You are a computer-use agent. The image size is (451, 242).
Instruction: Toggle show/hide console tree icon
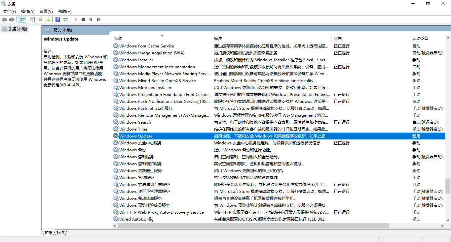click(x=22, y=19)
